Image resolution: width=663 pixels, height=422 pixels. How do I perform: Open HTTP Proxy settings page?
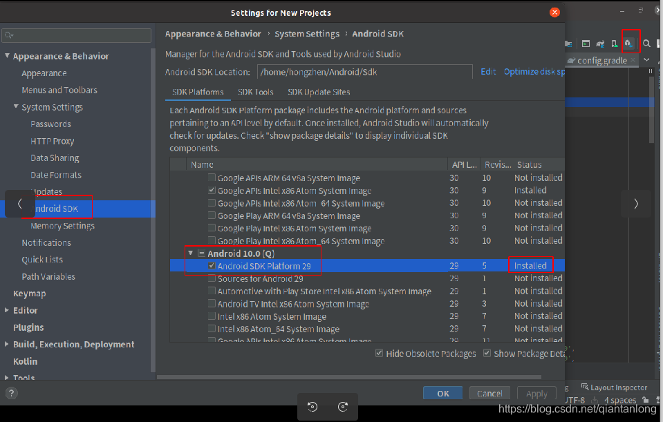(52, 141)
